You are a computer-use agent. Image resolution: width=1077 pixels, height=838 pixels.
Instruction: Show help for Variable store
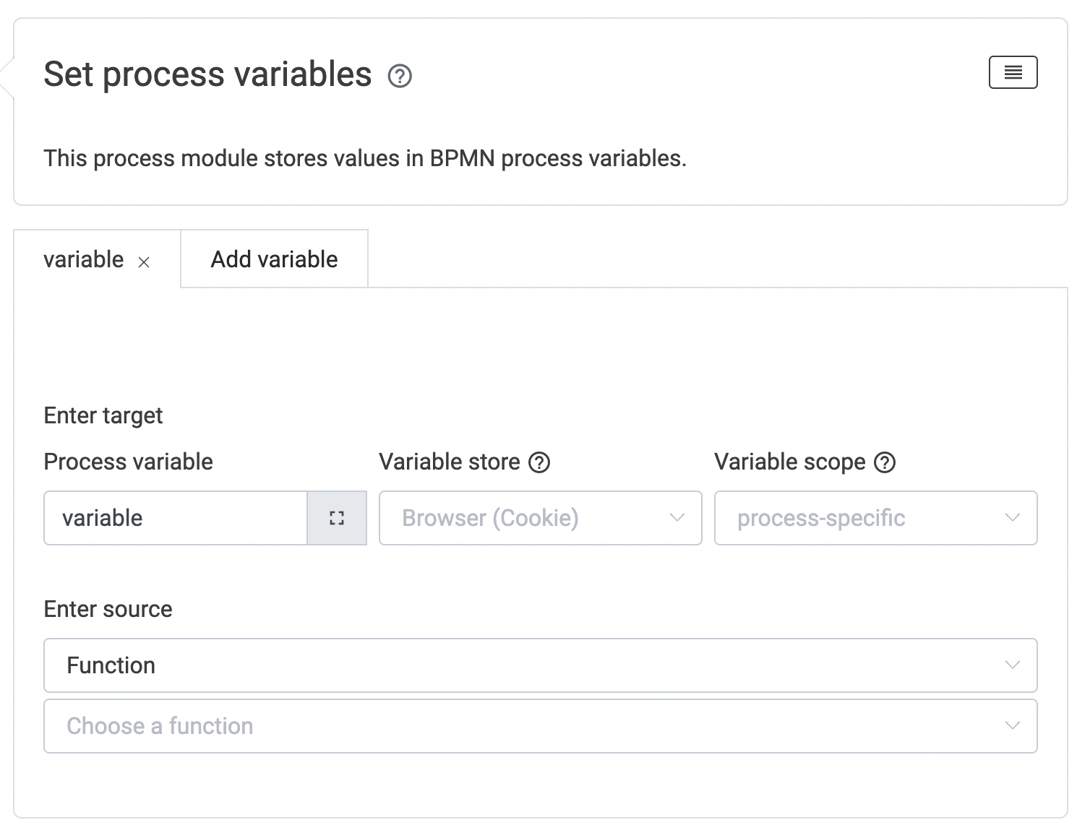coord(539,462)
